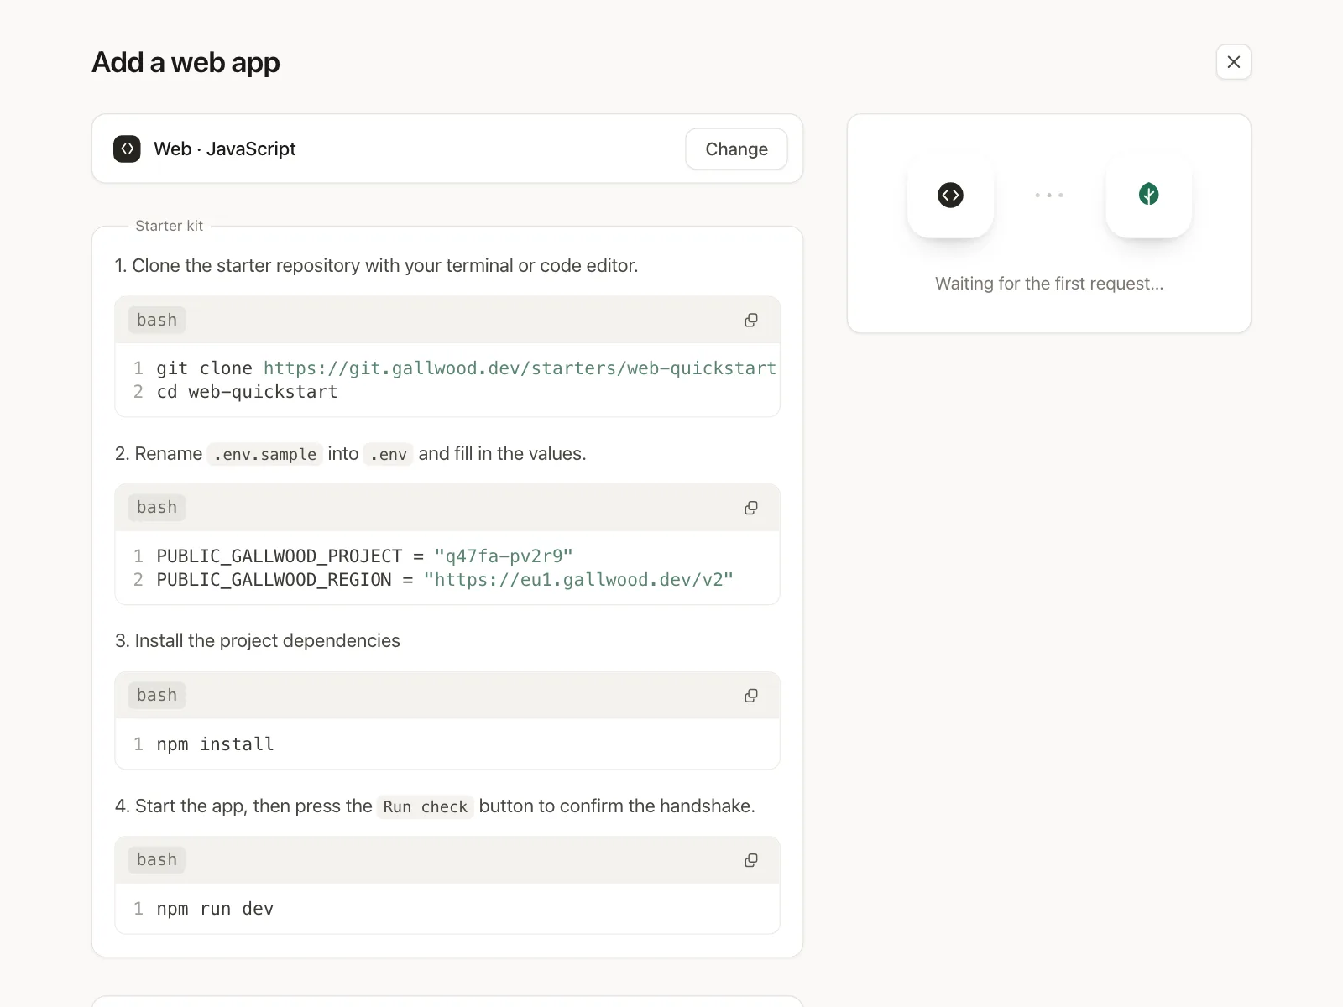
Task: Click PUBLIC_GALLWOOD_PROJECT variable name
Action: click(x=280, y=556)
